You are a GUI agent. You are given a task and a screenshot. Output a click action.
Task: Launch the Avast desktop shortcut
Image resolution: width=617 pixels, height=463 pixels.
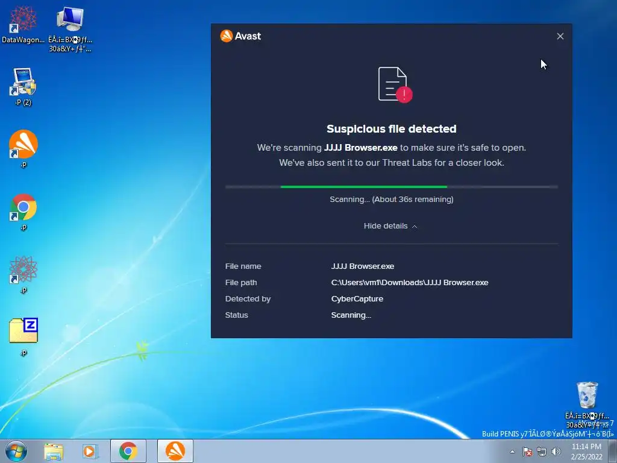(x=23, y=149)
